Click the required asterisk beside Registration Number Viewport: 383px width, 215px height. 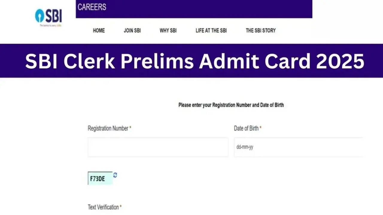[x=130, y=128]
